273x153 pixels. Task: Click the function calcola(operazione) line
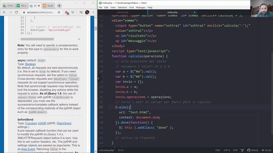click(139, 56)
